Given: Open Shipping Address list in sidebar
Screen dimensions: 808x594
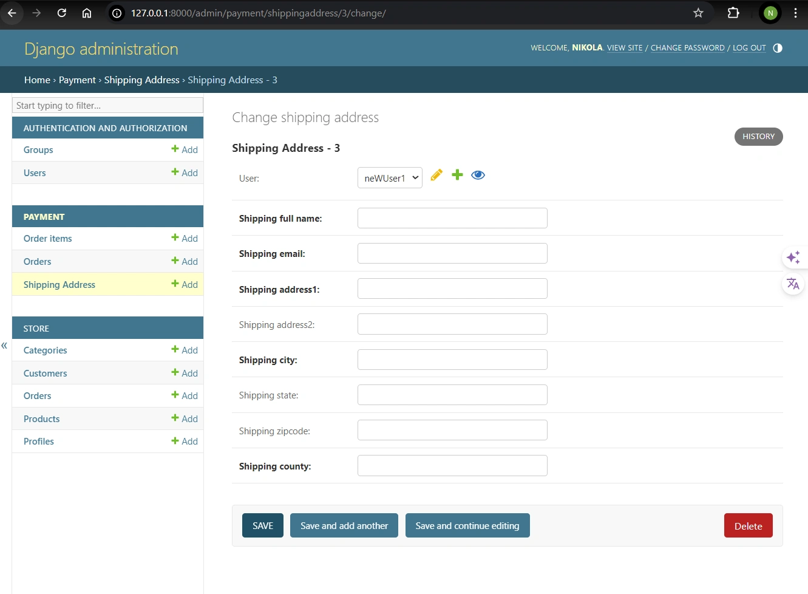Looking at the screenshot, I should pyautogui.click(x=59, y=284).
